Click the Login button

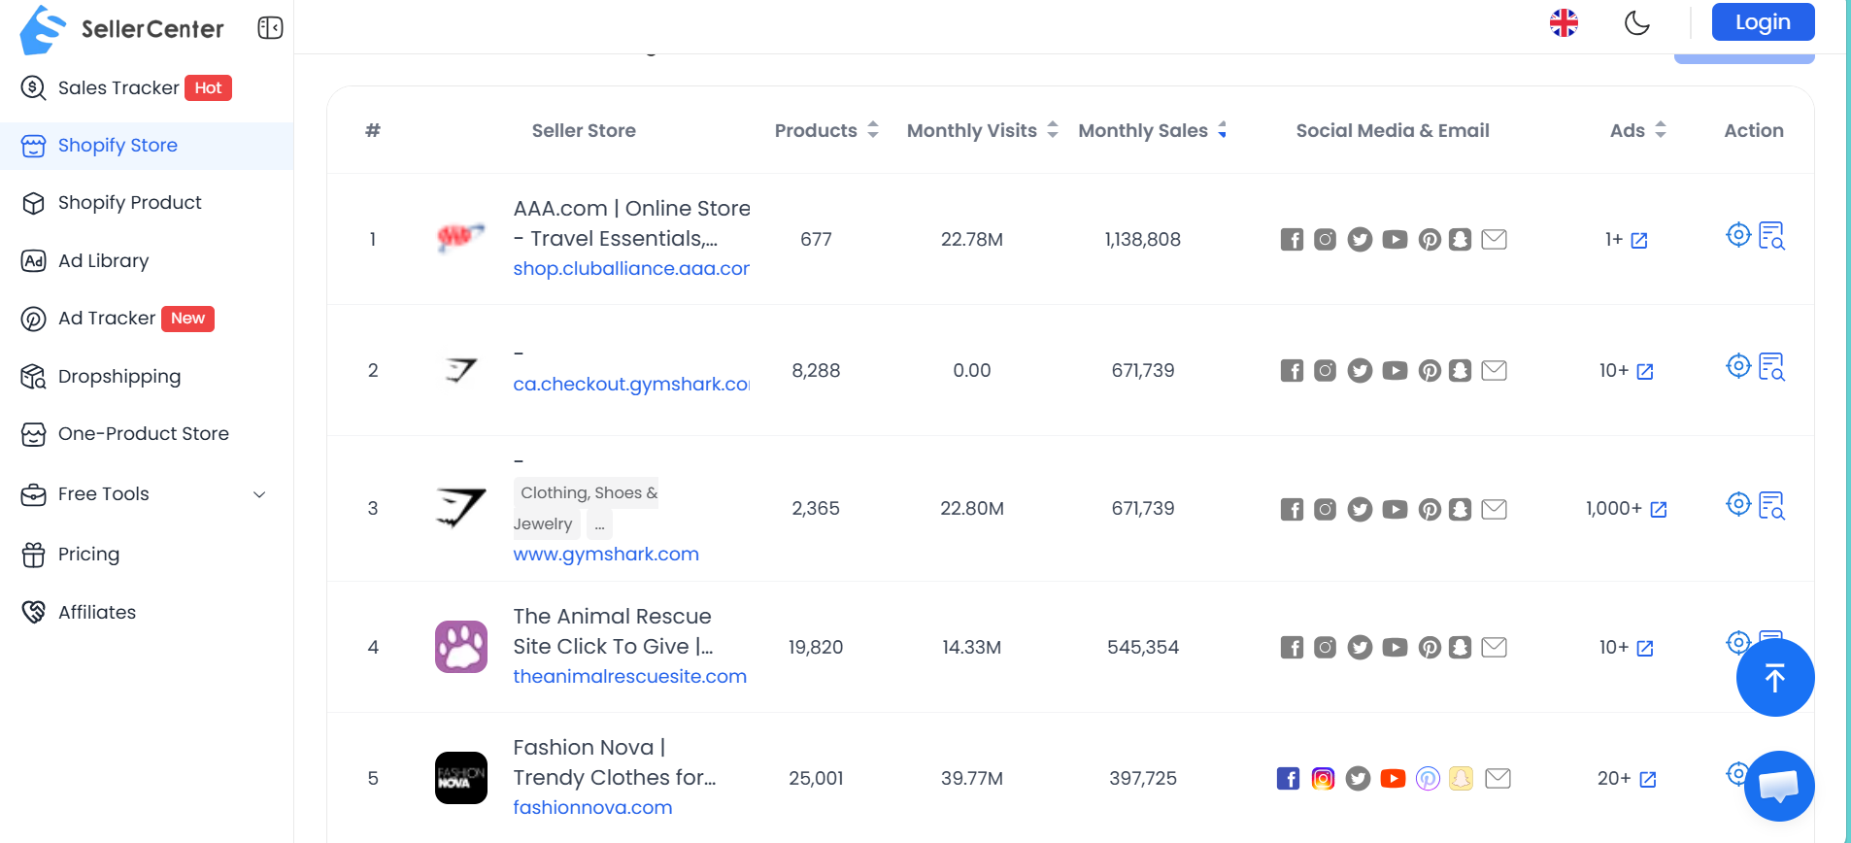coord(1763,22)
